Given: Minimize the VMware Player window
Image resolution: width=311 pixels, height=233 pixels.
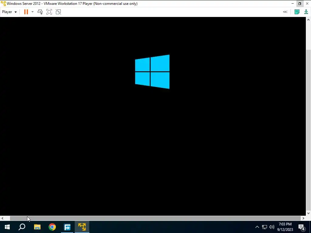Looking at the screenshot, I should point(292,4).
